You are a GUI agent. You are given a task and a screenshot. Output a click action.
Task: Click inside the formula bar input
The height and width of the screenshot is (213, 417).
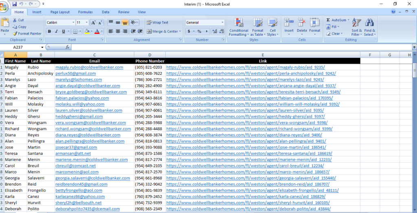pyautogui.click(x=241, y=47)
